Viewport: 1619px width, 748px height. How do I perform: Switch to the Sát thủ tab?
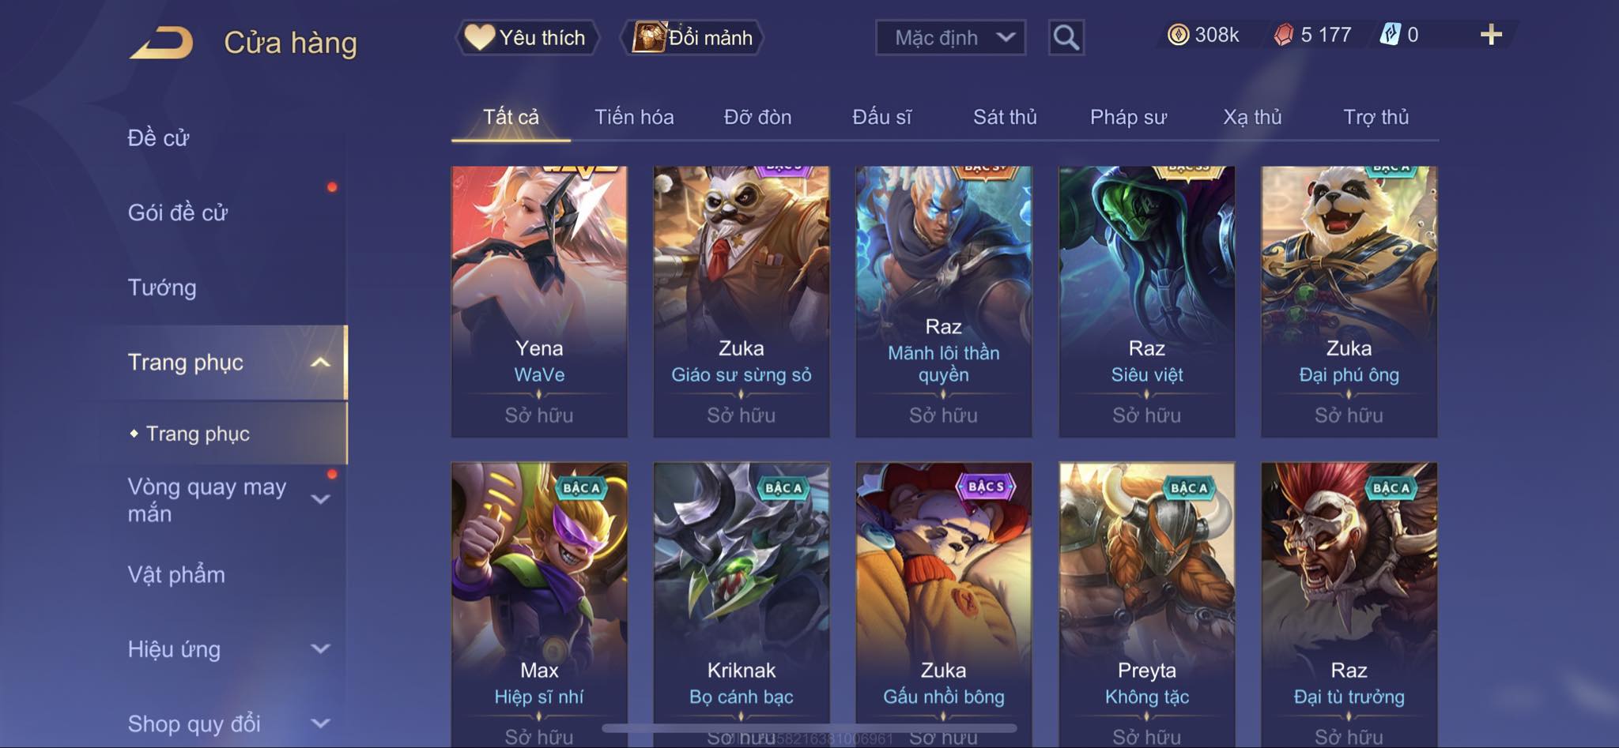[x=1005, y=117]
